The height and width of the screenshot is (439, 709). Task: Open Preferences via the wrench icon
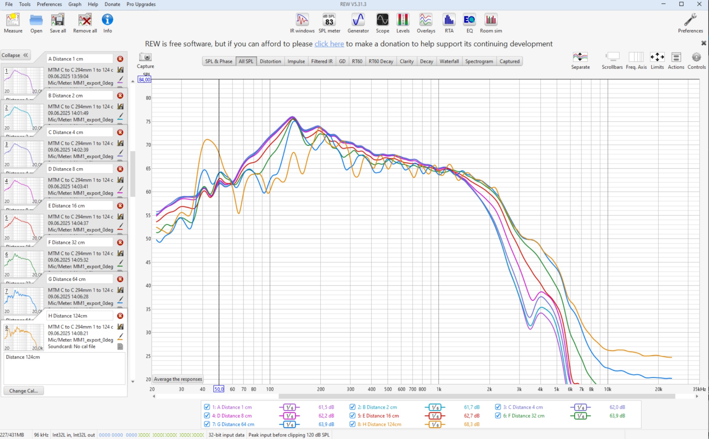tap(690, 23)
